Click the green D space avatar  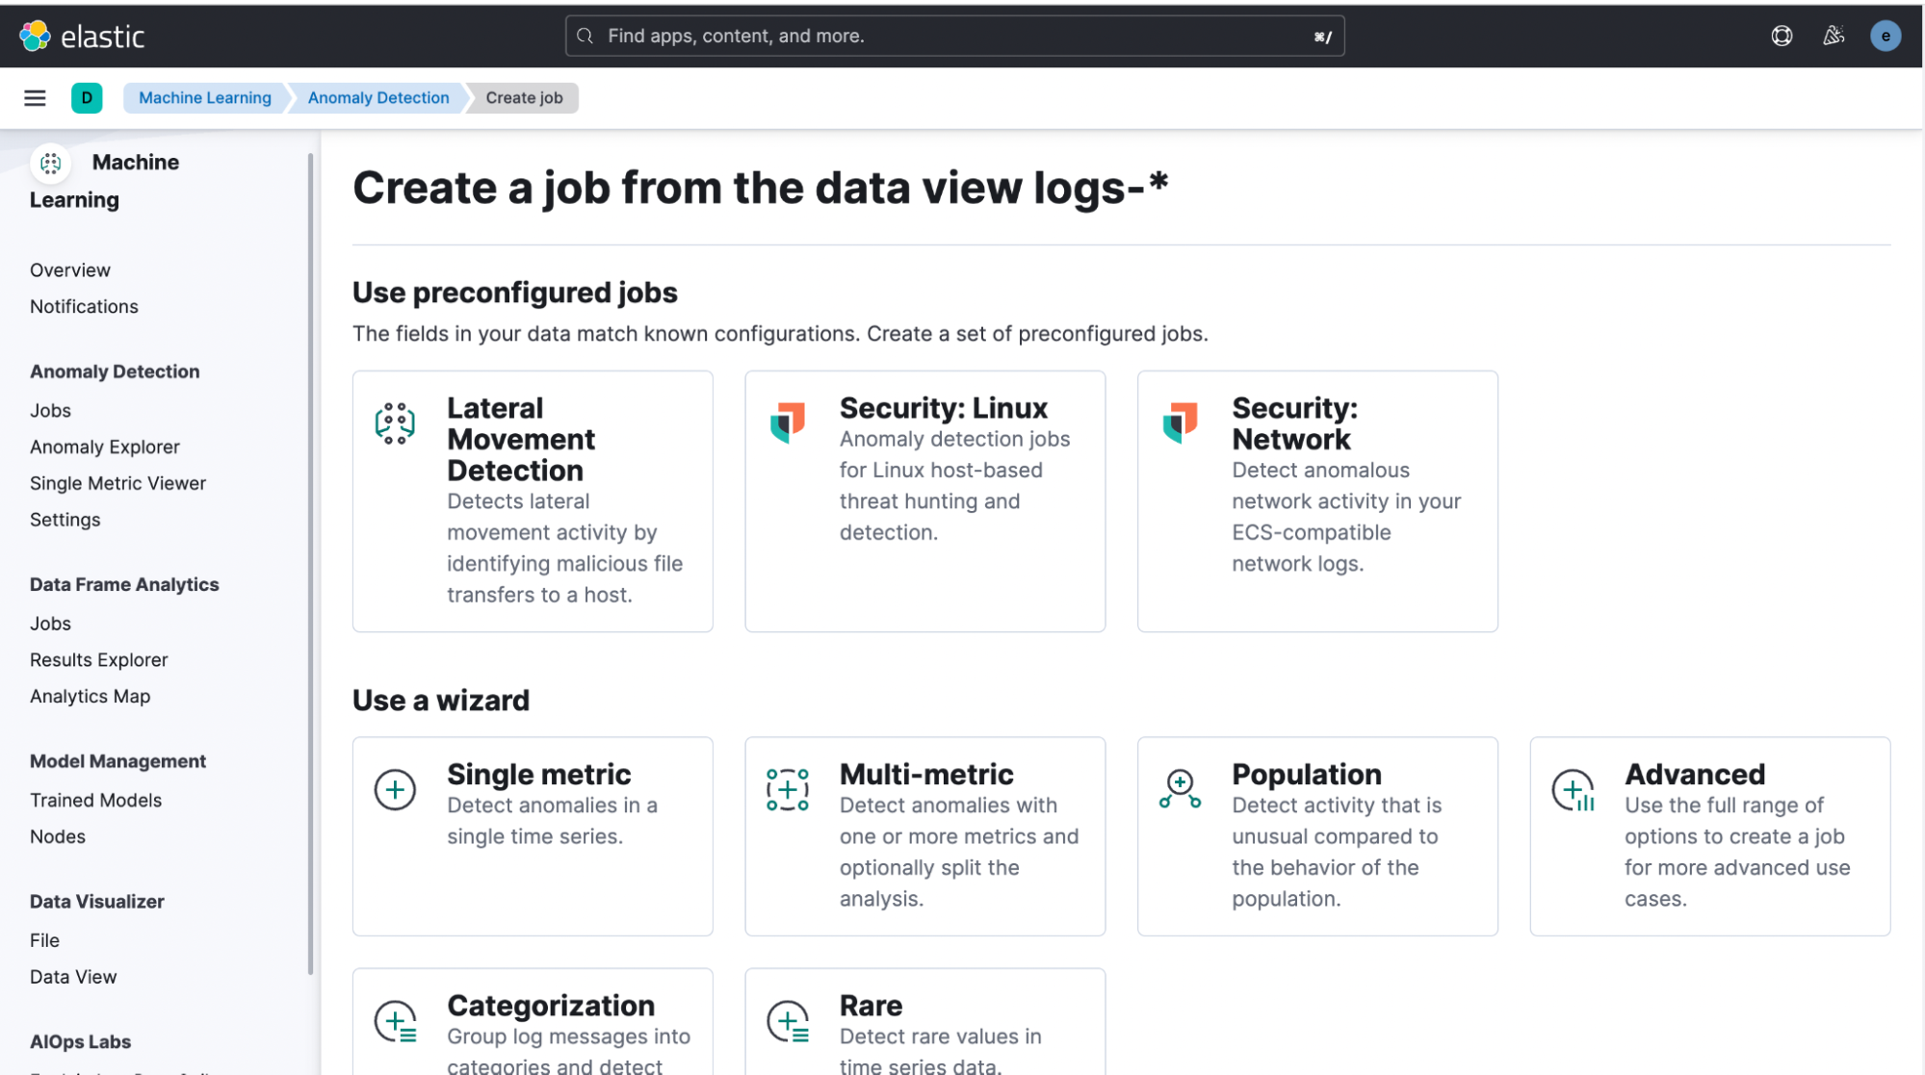87,98
